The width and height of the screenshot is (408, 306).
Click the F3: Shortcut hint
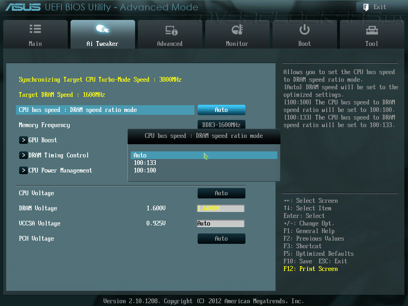(302, 246)
